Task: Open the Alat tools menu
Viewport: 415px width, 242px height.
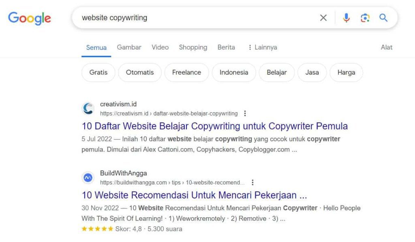Action: pos(386,47)
